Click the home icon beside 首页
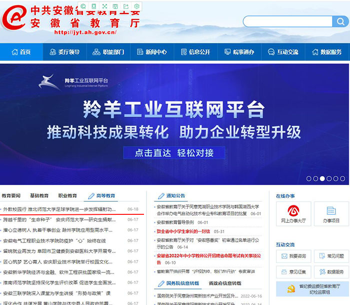The image size is (350, 305). coord(14,52)
